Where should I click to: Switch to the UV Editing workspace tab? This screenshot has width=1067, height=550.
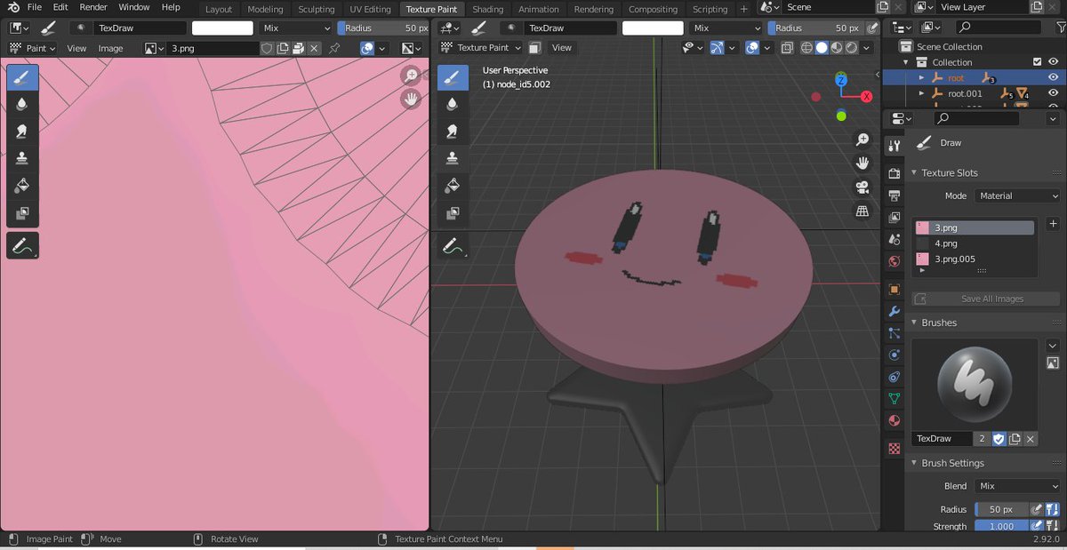pyautogui.click(x=370, y=9)
